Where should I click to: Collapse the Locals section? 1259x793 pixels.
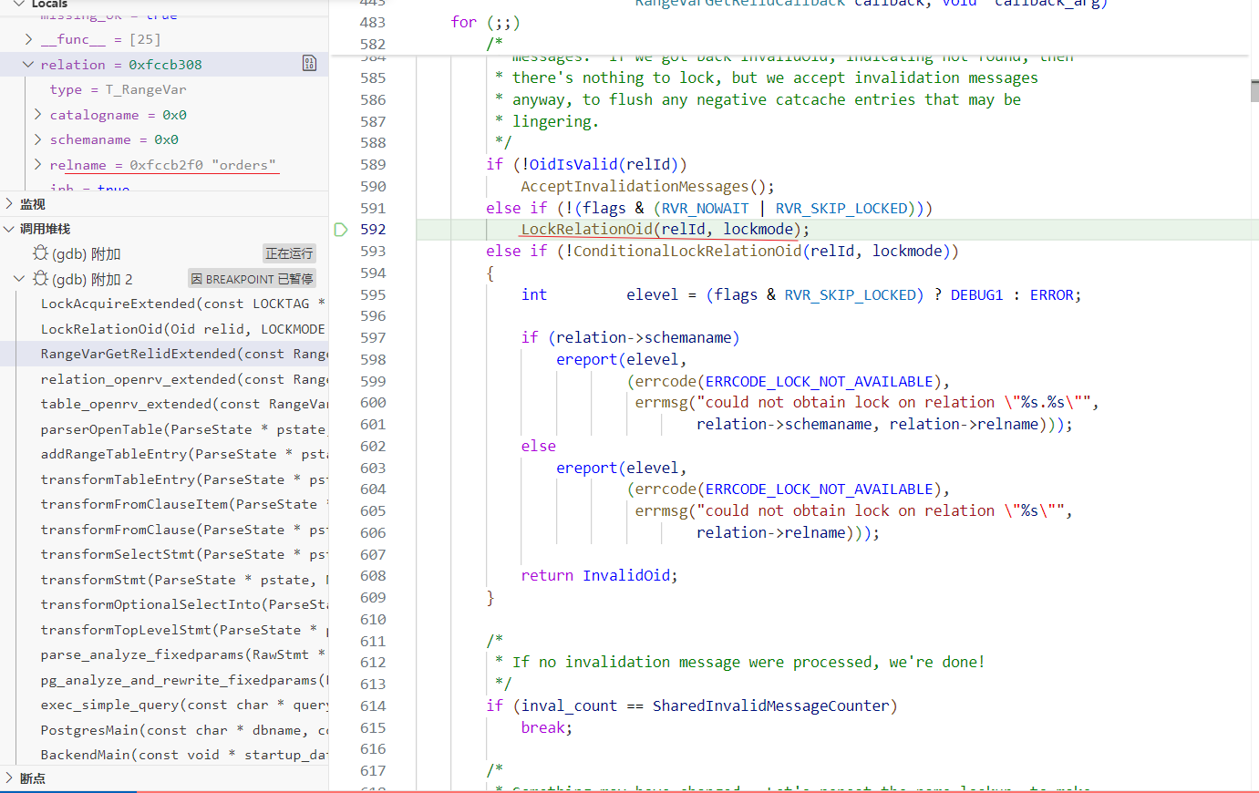pyautogui.click(x=18, y=5)
